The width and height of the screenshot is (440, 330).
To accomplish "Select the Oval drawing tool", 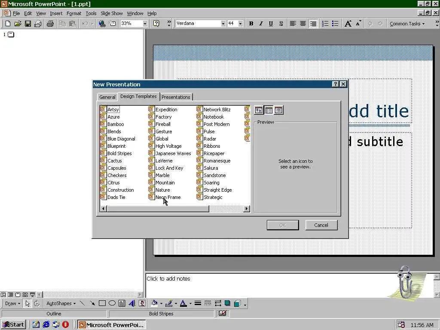I will [112, 303].
